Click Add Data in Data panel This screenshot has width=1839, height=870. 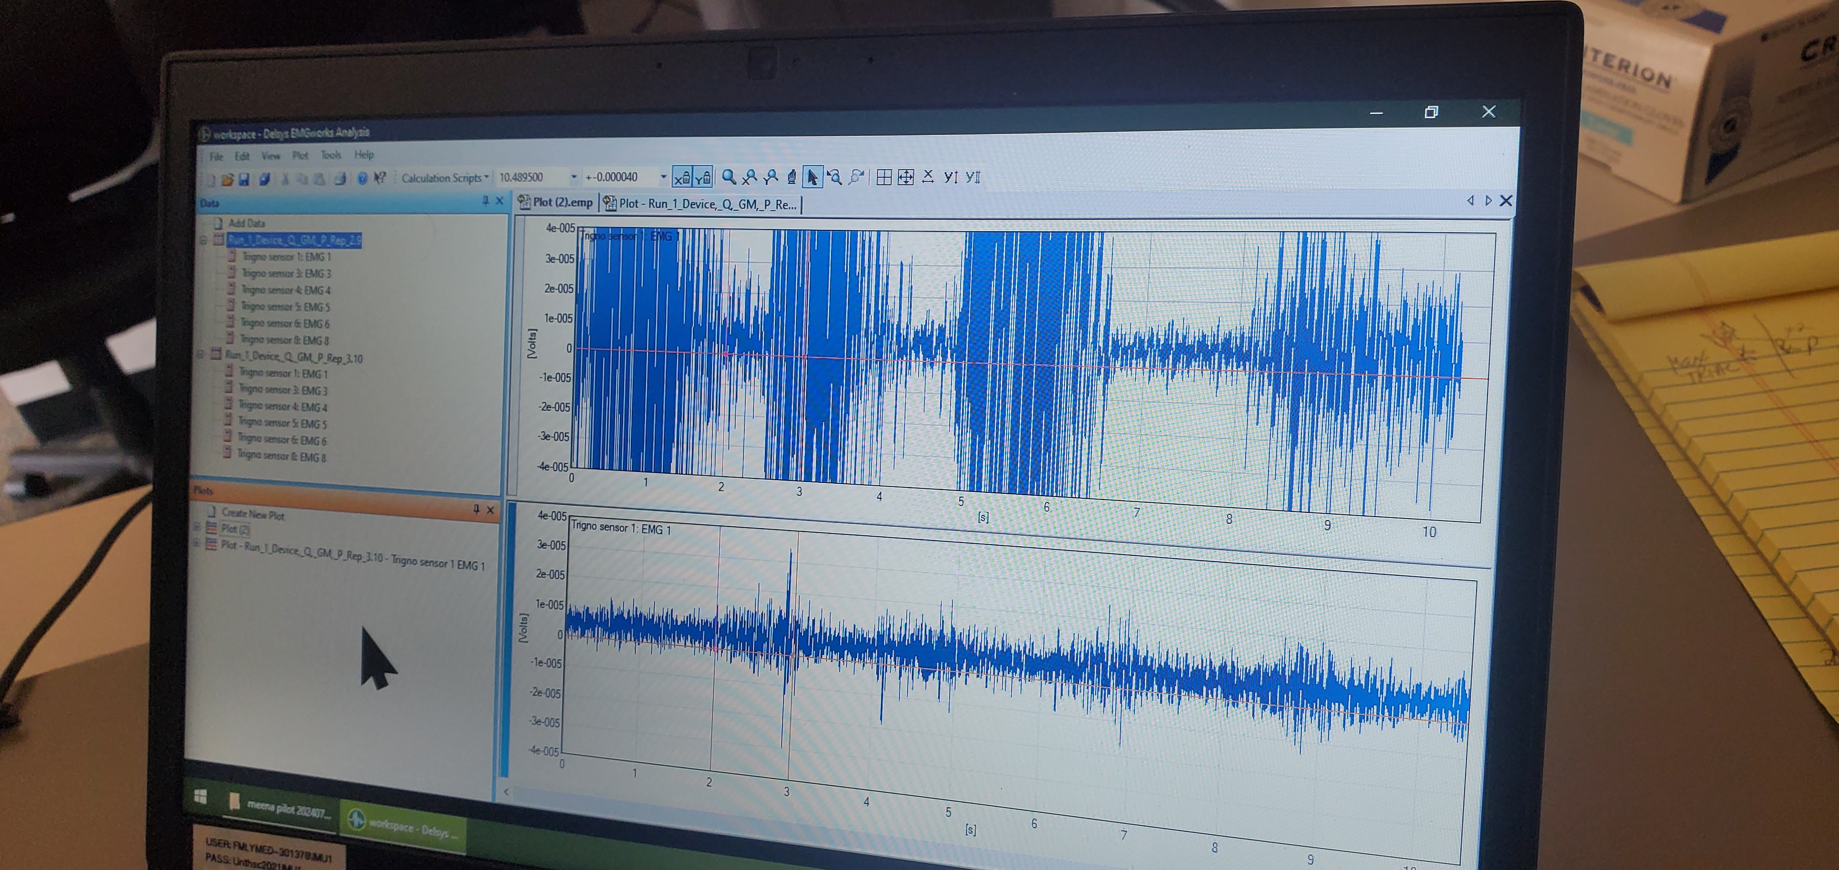click(246, 223)
